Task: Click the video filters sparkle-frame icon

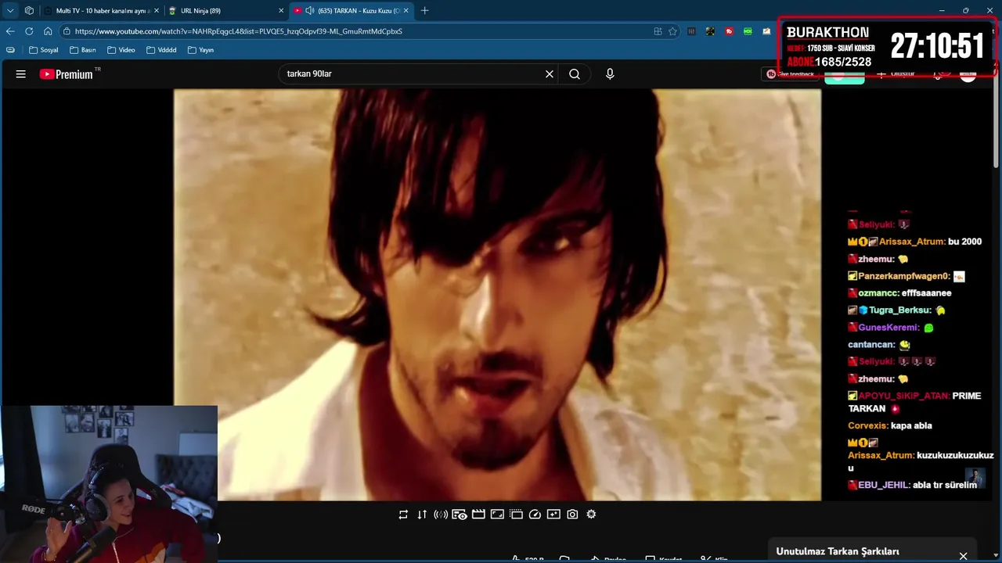Action: (553, 515)
